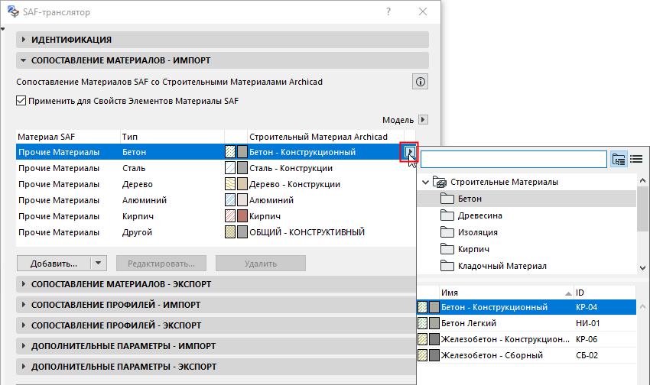The width and height of the screenshot is (650, 385).
Task: Sort popup list by ID column
Action: pos(605,293)
